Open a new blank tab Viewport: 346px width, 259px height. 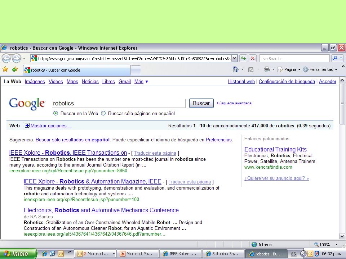pos(136,71)
